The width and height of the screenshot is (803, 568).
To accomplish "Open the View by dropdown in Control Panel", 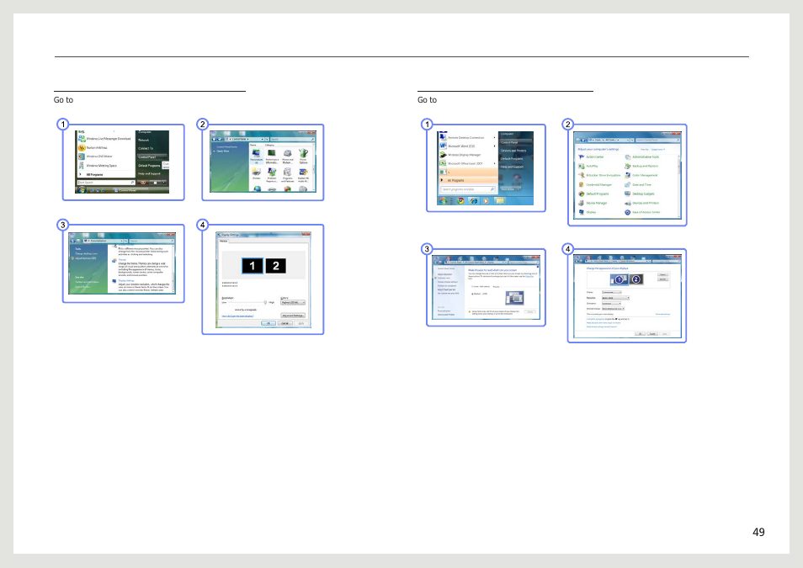I will click(658, 150).
